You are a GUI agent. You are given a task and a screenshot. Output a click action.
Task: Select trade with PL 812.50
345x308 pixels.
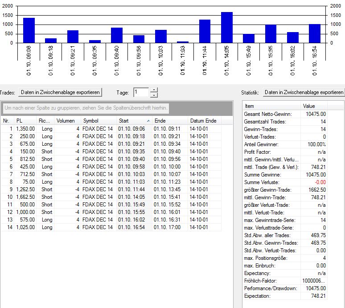111,159
